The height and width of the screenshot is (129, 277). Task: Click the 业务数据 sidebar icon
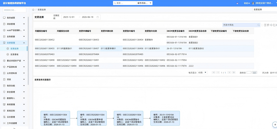4,37
